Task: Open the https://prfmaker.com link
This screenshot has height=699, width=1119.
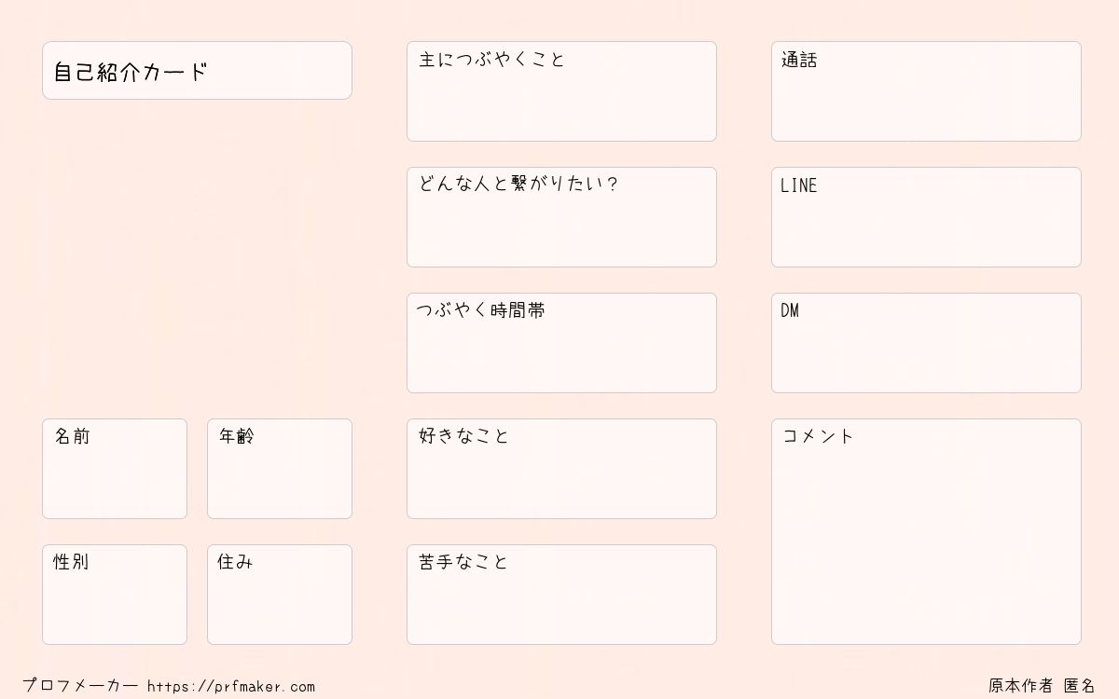Action: (x=231, y=687)
